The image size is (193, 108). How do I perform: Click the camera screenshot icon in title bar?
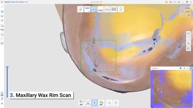pos(175,2)
